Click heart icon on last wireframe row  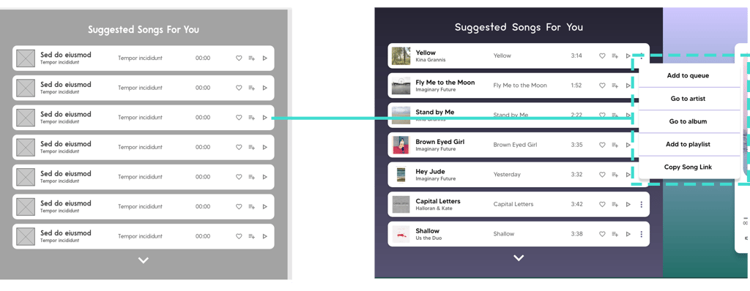pos(239,236)
